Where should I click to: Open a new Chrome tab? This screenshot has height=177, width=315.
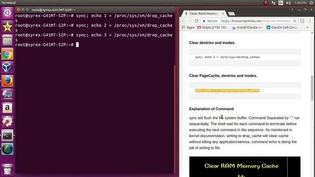coord(231,14)
